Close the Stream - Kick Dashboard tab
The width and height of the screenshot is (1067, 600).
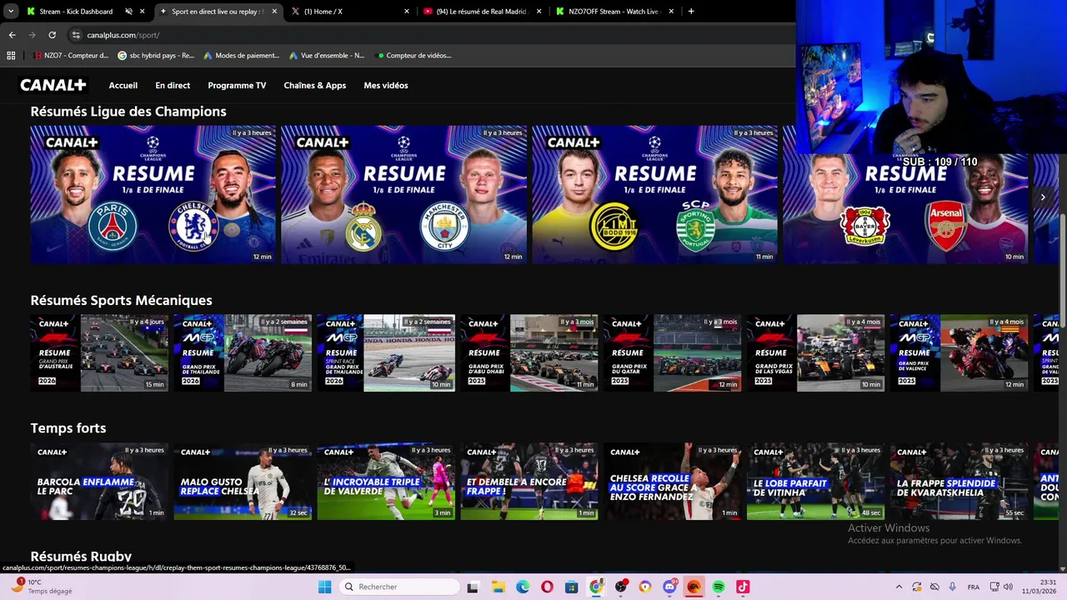(143, 12)
